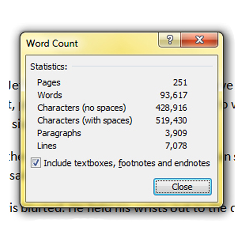Click the Close button

[182, 187]
